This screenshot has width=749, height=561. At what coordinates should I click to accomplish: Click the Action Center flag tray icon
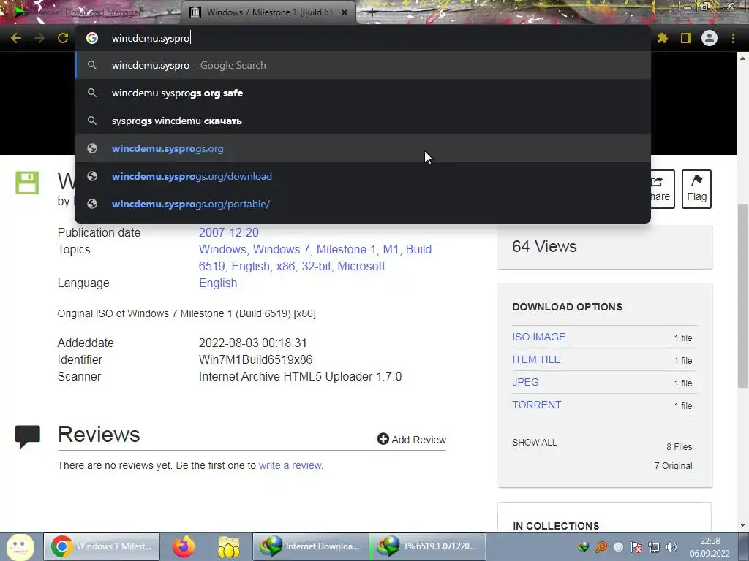point(636,547)
